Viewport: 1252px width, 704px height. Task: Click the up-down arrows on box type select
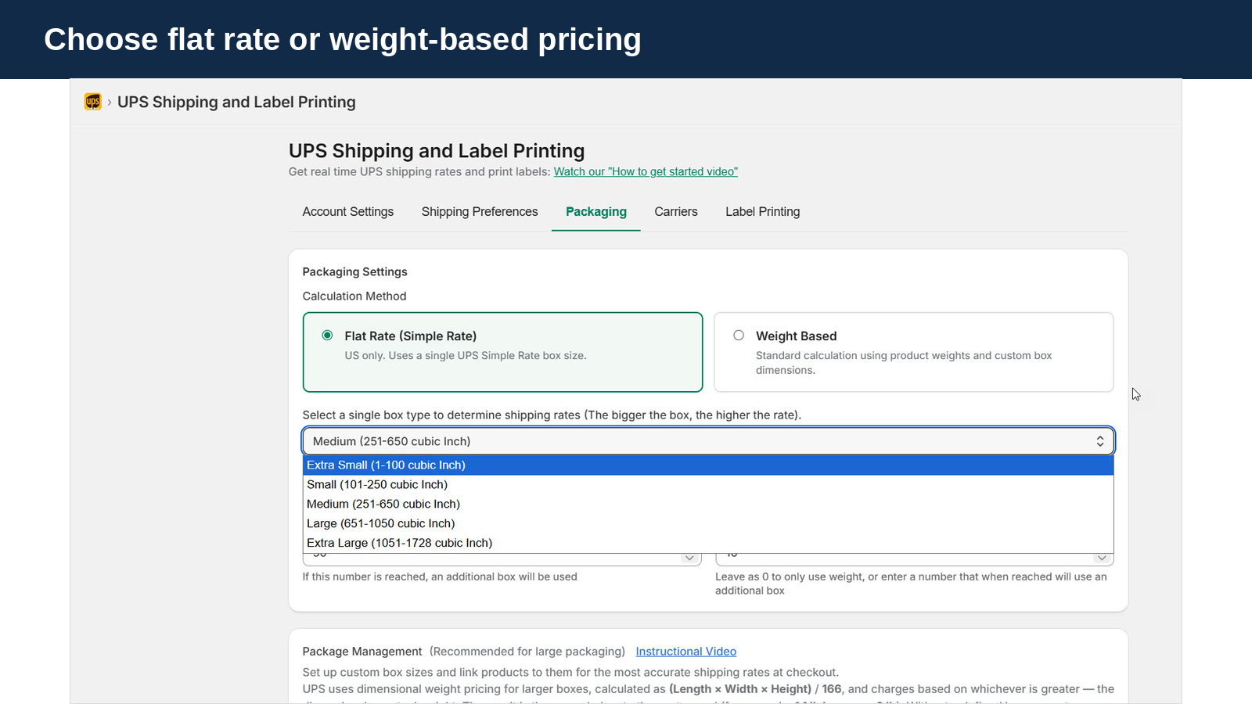[1099, 441]
